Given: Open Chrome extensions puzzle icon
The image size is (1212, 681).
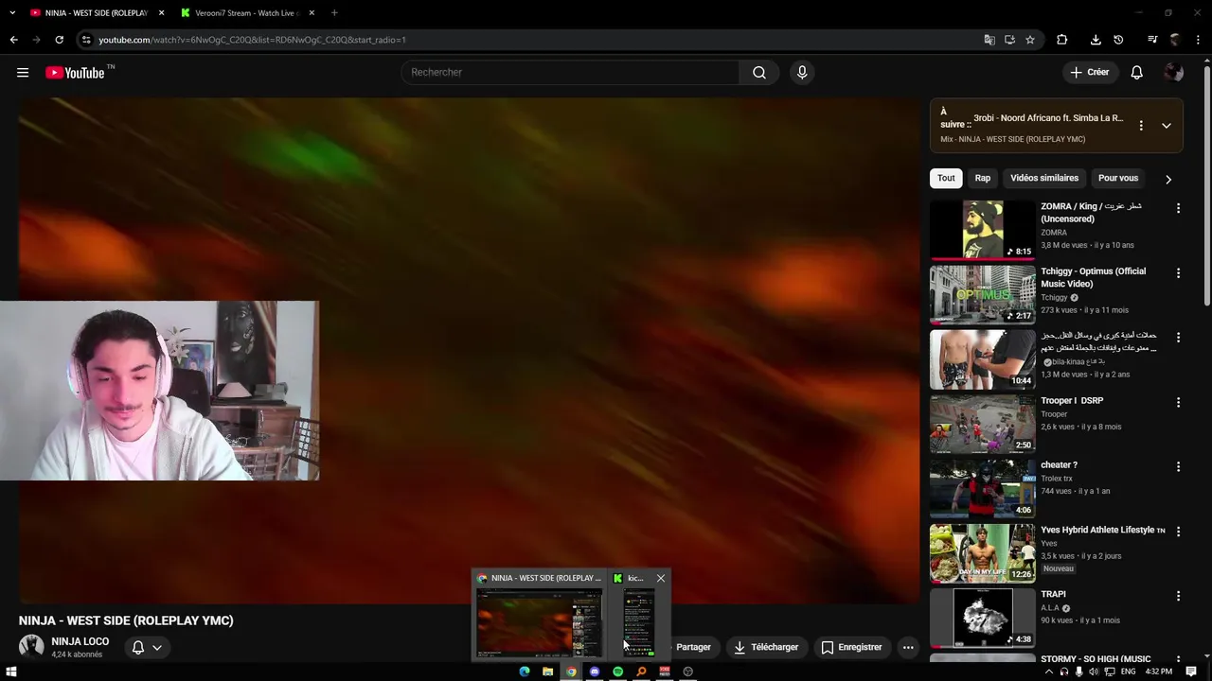Looking at the screenshot, I should point(1061,40).
